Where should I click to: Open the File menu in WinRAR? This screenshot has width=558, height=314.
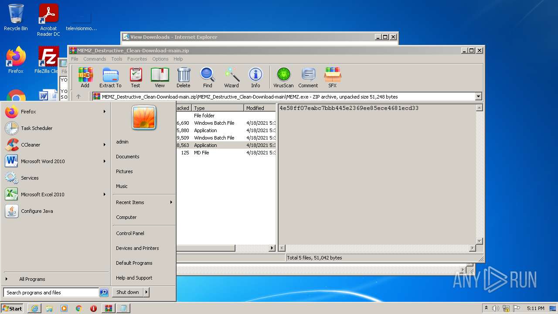(x=75, y=59)
